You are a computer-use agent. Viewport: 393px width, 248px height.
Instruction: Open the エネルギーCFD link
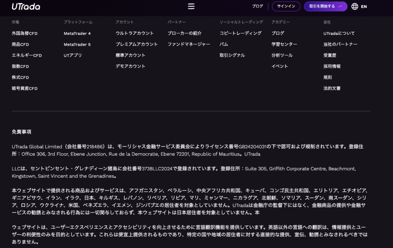click(x=27, y=55)
